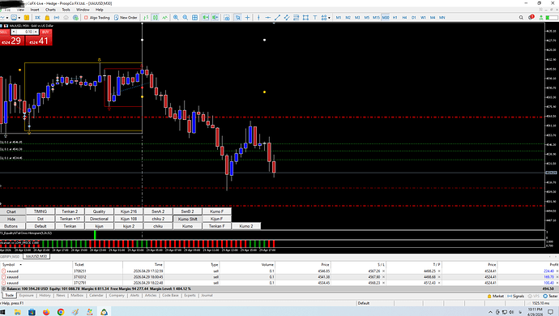The width and height of the screenshot is (559, 316).
Task: Zoom out of the chart
Action: 186,18
